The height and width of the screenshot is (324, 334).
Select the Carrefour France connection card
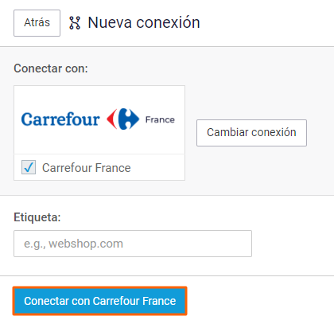(x=99, y=133)
